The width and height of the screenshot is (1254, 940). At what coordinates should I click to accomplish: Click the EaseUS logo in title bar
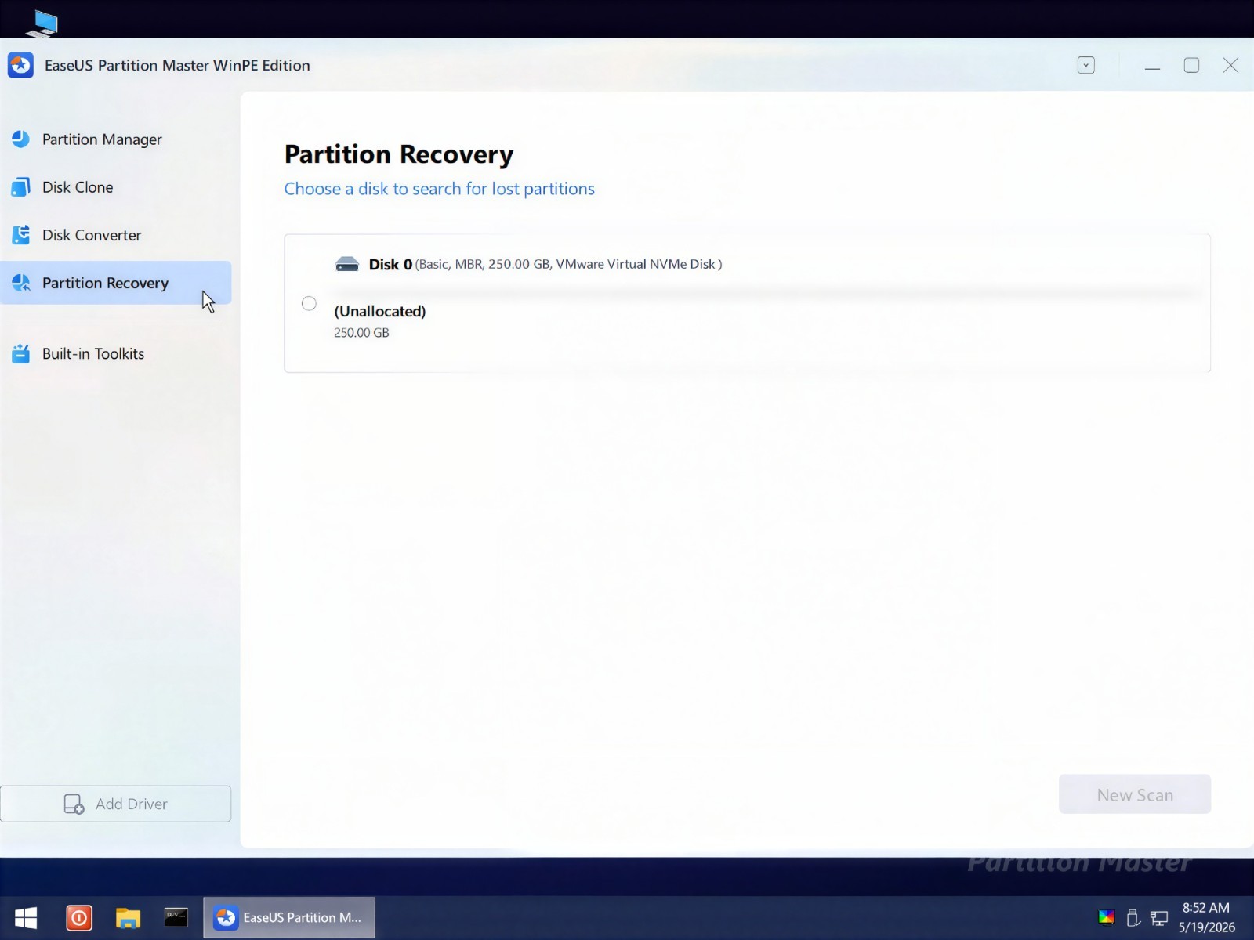(20, 65)
